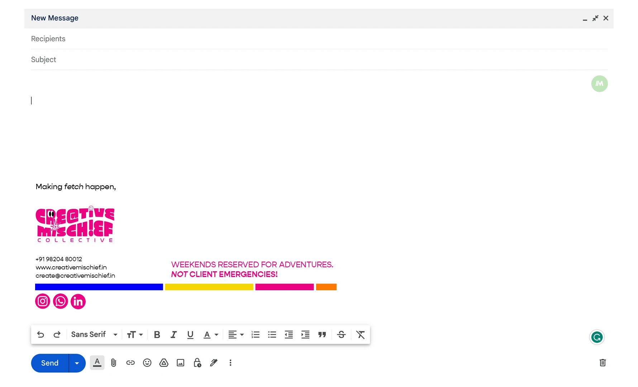Click the phone number +91 98204 80012

(59, 259)
